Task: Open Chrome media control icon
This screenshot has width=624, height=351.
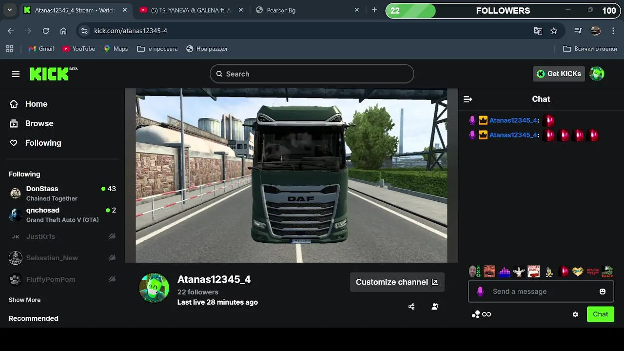Action: (578, 31)
